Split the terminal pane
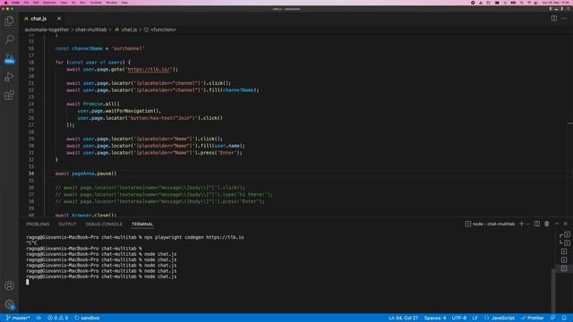 pos(537,224)
